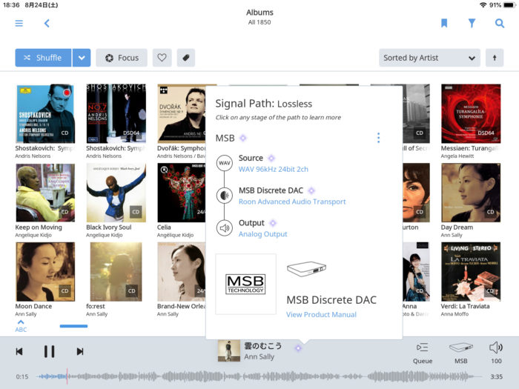Viewport: 519px width, 389px height.
Task: Open the Dvořák Symphony album cover
Action: (182, 113)
